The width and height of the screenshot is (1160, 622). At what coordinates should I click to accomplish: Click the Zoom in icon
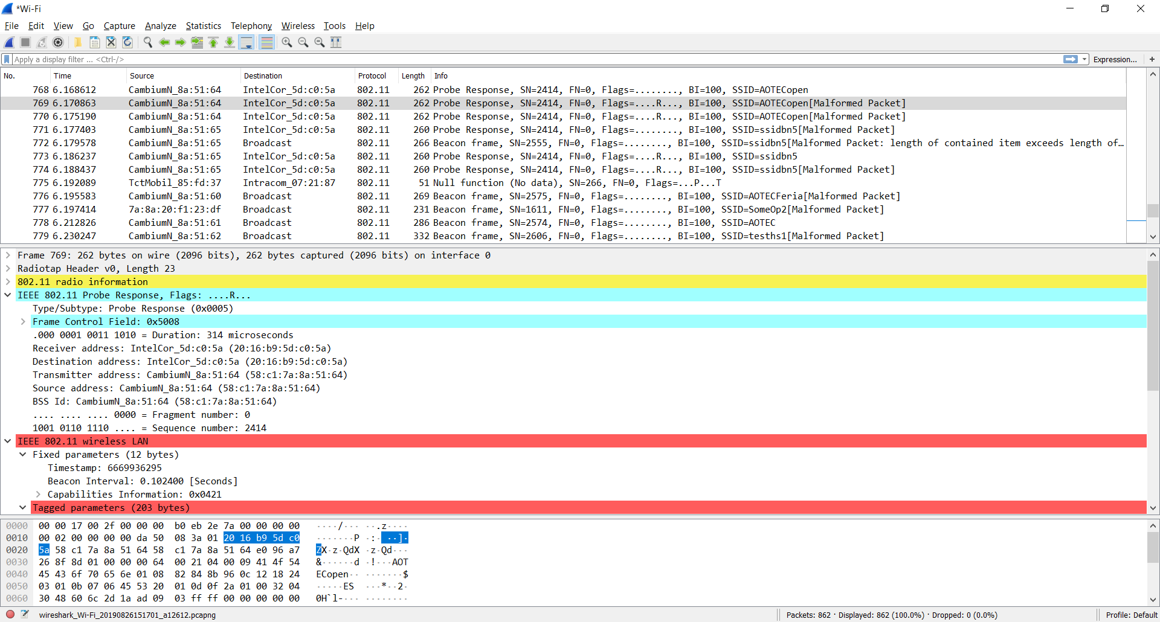pyautogui.click(x=287, y=42)
